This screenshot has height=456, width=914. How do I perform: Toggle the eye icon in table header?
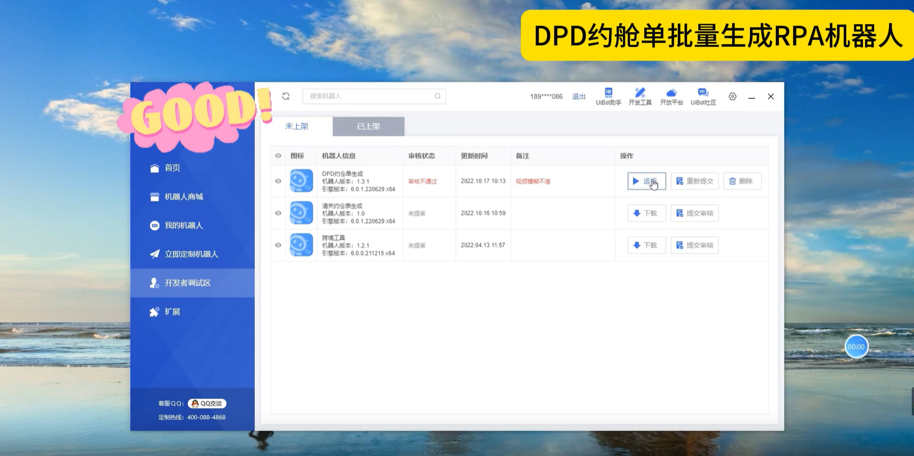(x=278, y=156)
